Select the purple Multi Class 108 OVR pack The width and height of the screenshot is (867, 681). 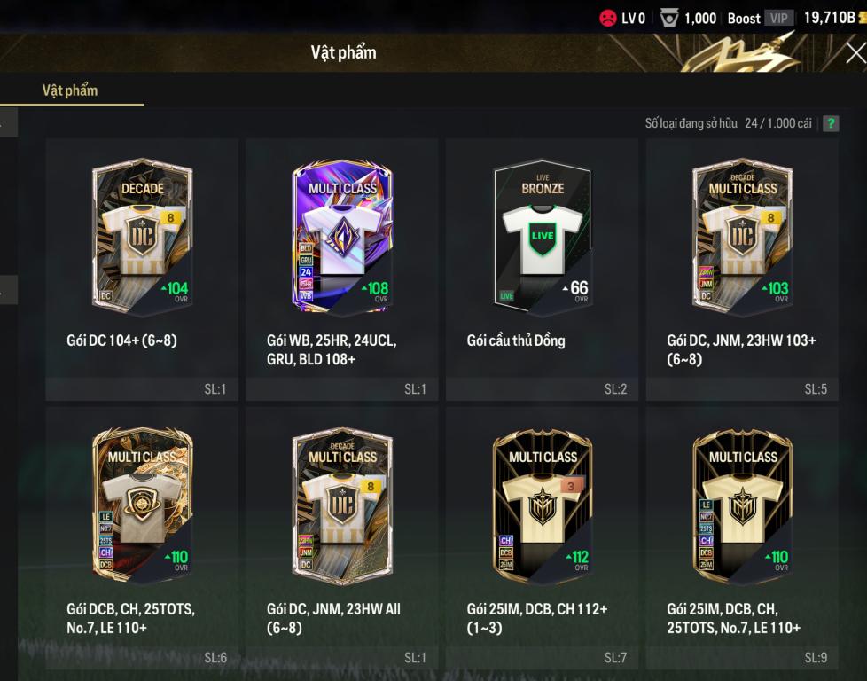pos(342,270)
